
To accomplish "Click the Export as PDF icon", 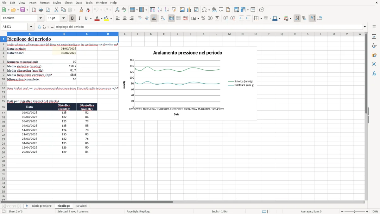I will click(34, 10).
